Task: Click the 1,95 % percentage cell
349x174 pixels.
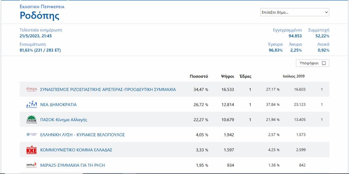Action: [202, 165]
